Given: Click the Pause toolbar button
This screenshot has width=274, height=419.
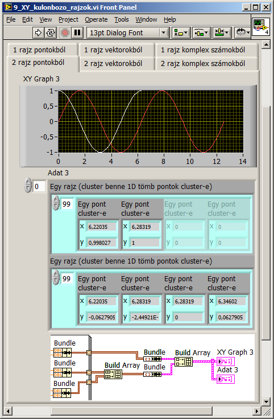Looking at the screenshot, I should pos(77,32).
